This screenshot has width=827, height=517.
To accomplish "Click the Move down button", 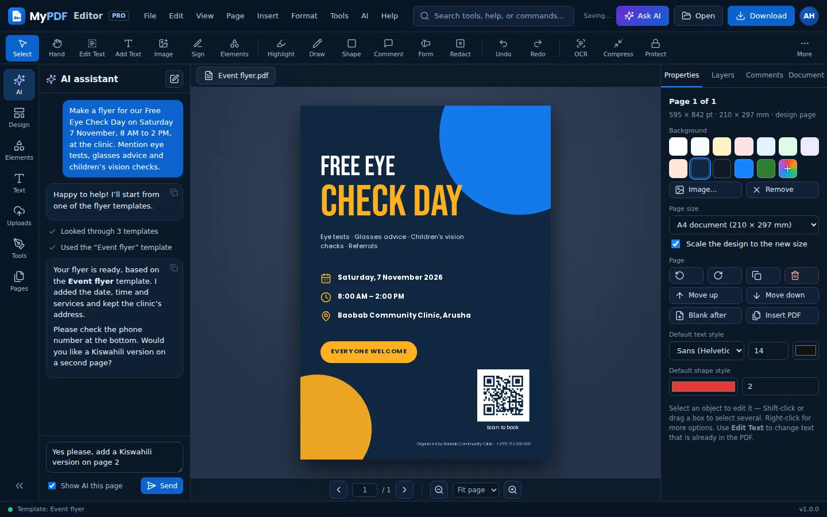I will tap(782, 295).
